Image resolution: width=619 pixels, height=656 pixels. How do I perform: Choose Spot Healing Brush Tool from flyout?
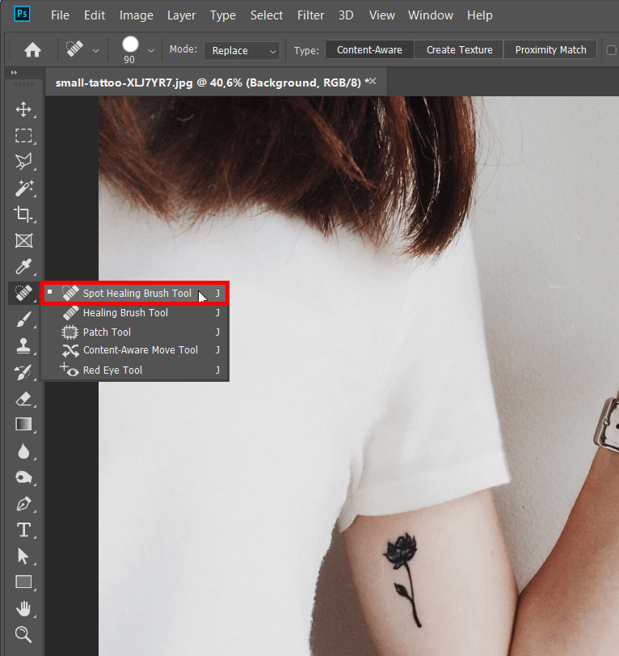pyautogui.click(x=135, y=294)
